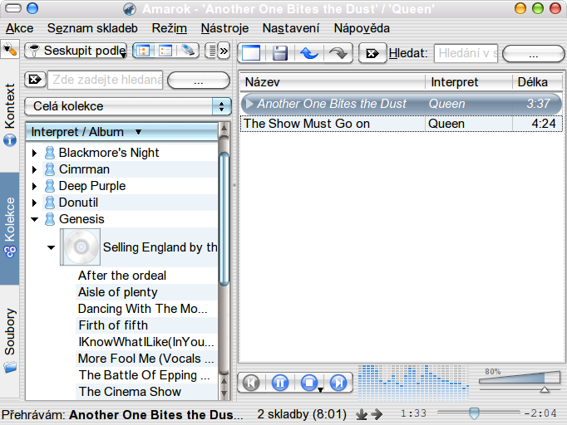The height and width of the screenshot is (425, 567).
Task: Click the undo arrow in the playlist toolbar
Action: (x=309, y=53)
